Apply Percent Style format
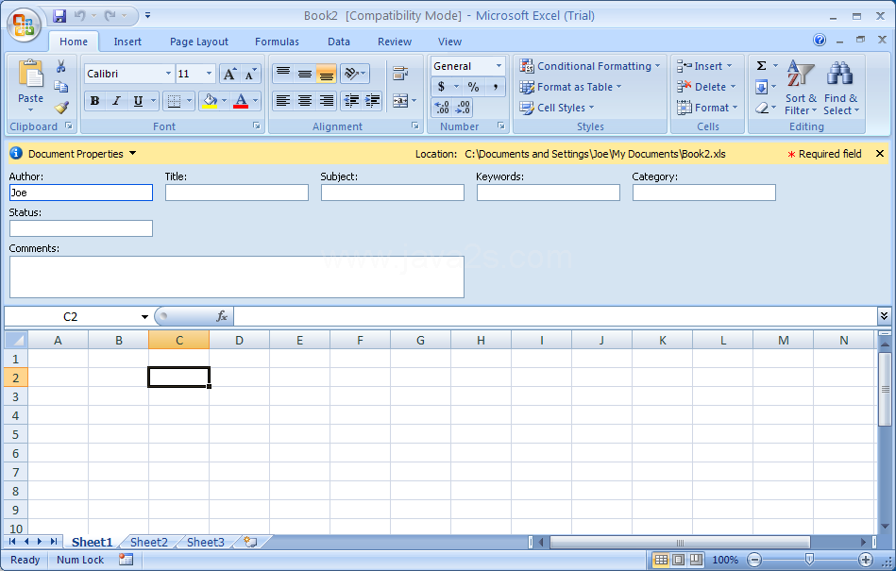The height and width of the screenshot is (571, 896). [x=473, y=87]
